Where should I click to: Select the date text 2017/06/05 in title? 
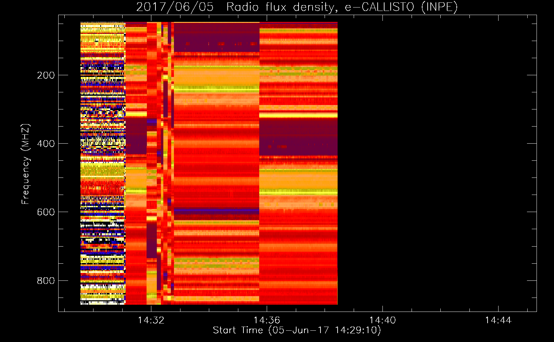point(175,7)
